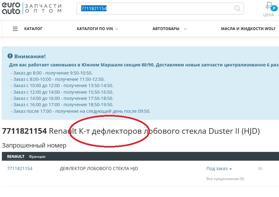Click line 'Заказ с 12:00 до 14:00'
Viewport: 279px width, 197px height.
[x=62, y=92]
